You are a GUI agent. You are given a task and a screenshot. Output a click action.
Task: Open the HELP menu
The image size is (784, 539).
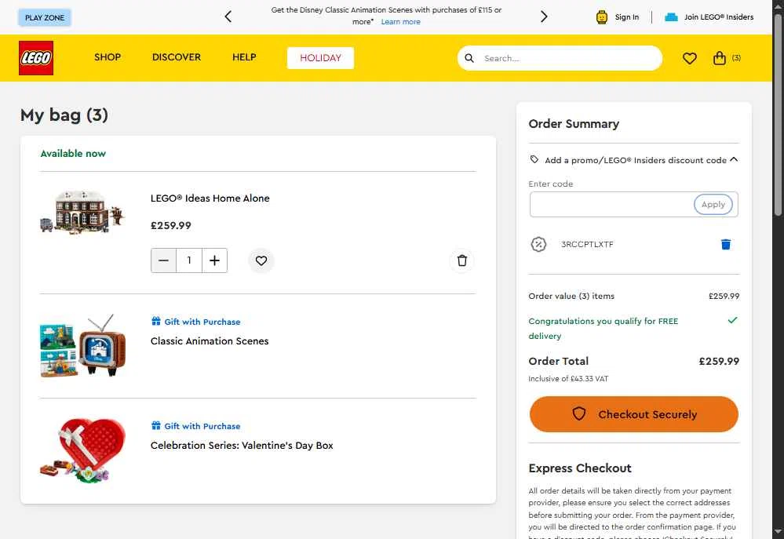(244, 57)
